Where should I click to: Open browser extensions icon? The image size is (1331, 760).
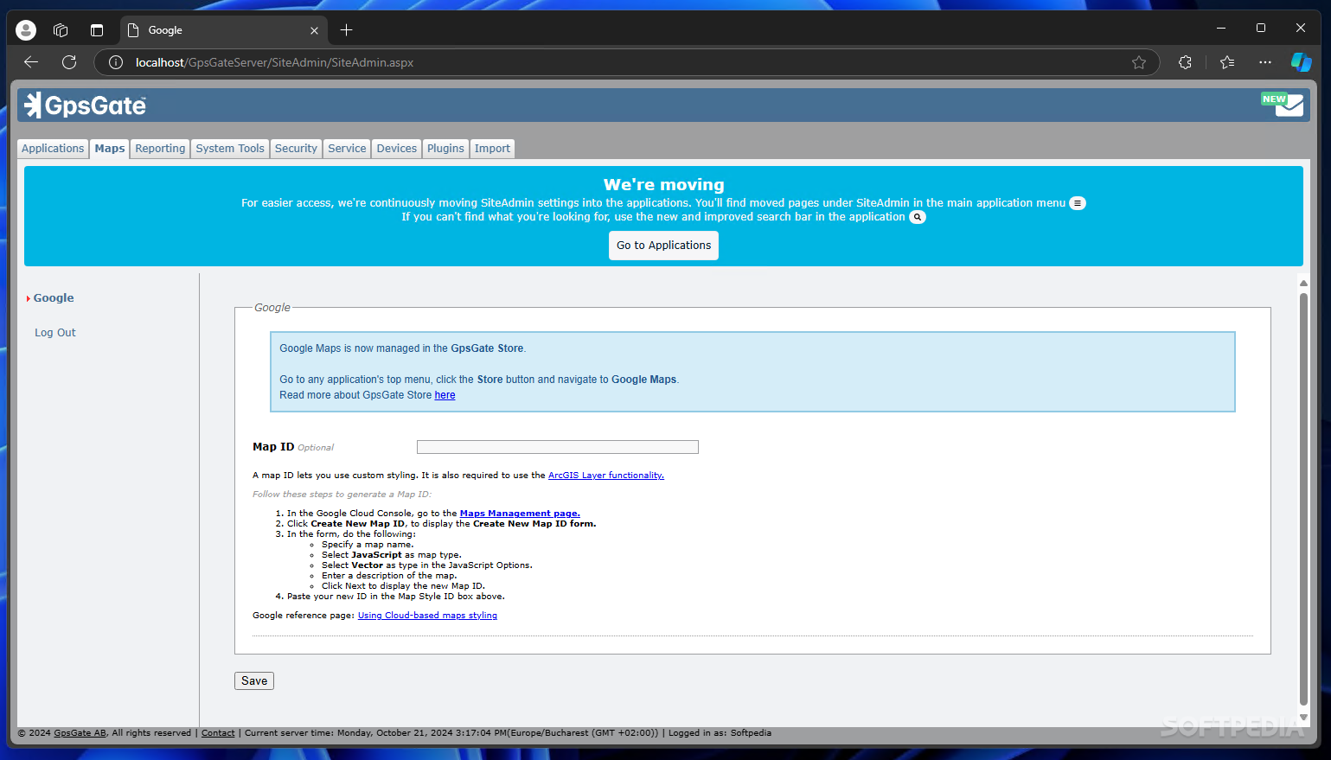(x=1185, y=62)
